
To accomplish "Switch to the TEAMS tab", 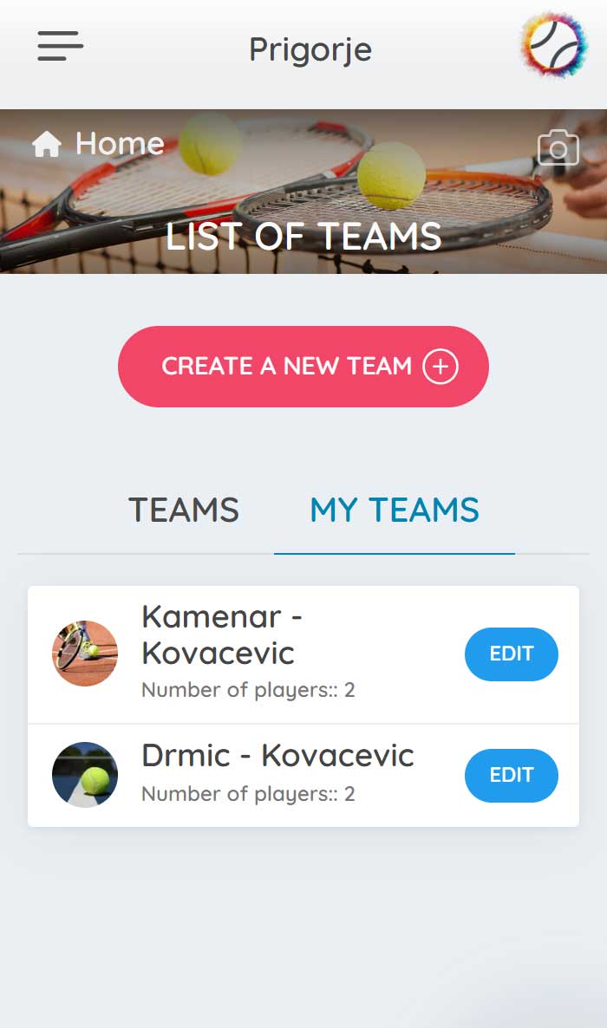I will click(184, 510).
